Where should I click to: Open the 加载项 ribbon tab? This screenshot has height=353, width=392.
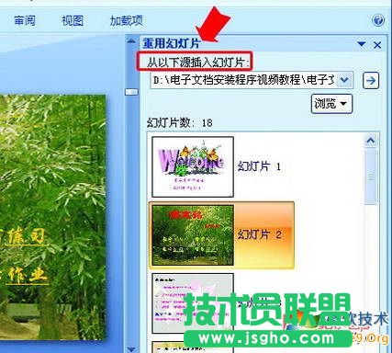(127, 21)
